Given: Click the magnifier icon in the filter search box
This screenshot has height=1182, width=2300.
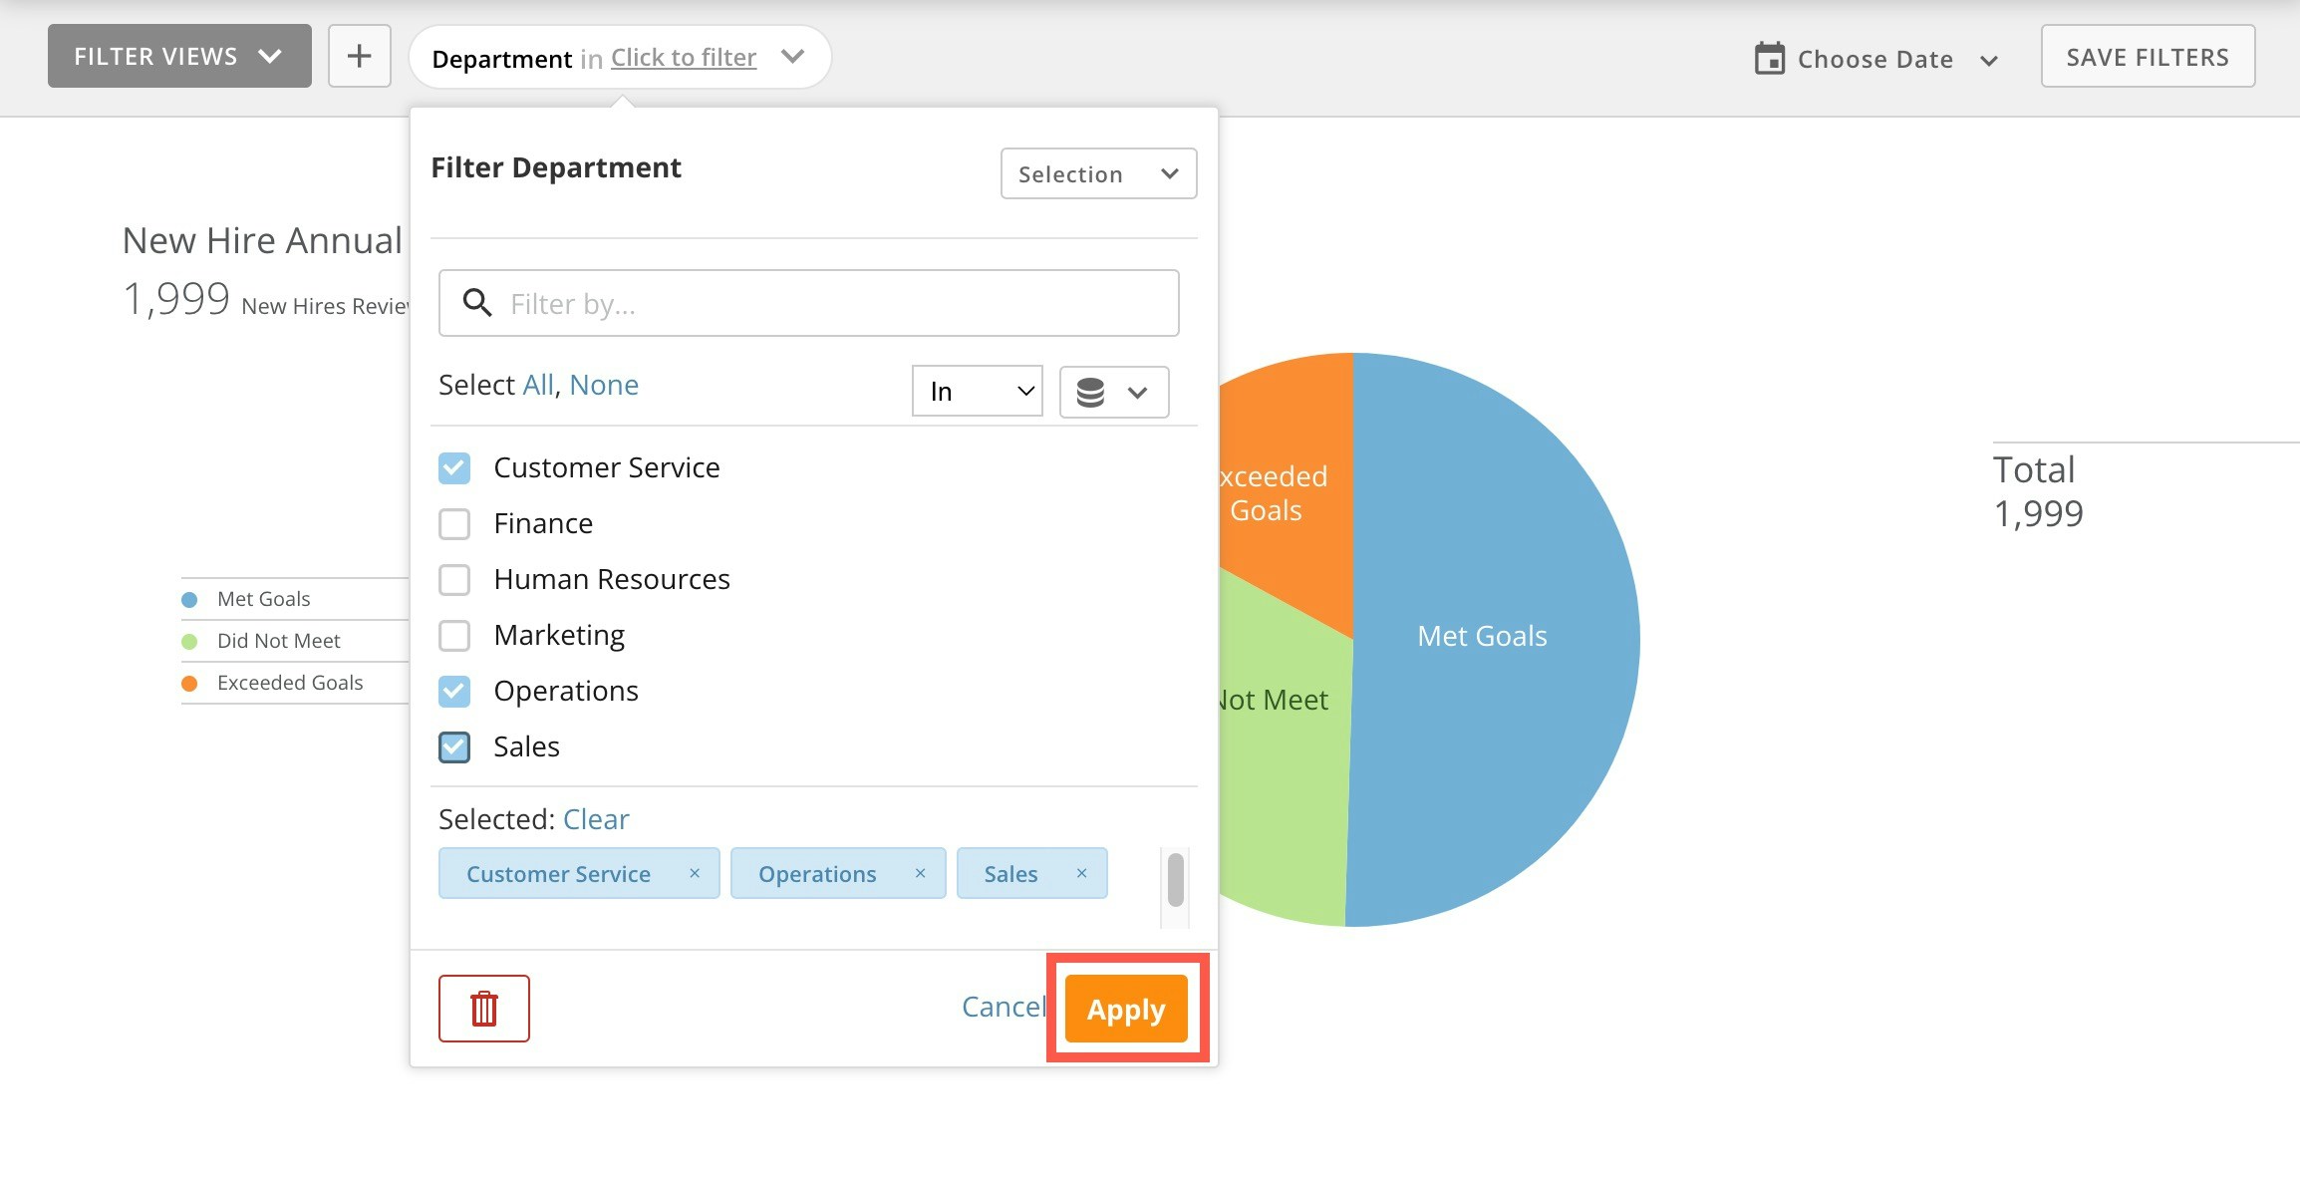Looking at the screenshot, I should (x=477, y=303).
